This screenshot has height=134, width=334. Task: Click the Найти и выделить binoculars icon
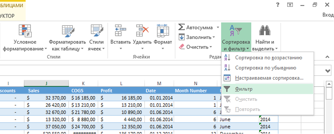[265, 30]
